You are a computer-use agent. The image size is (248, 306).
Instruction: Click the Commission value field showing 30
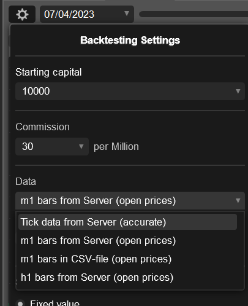coord(52,146)
